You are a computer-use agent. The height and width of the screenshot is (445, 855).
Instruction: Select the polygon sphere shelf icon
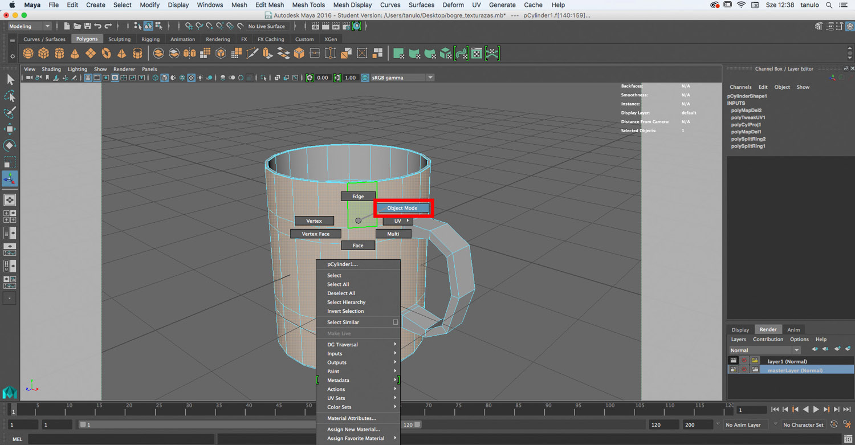(x=28, y=54)
